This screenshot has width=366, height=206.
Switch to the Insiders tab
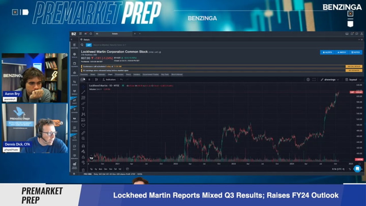[137, 74]
